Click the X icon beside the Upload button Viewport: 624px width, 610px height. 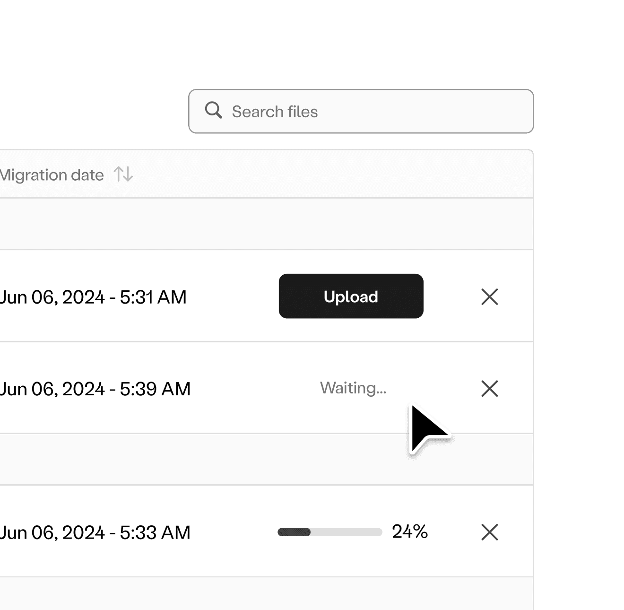(x=490, y=296)
